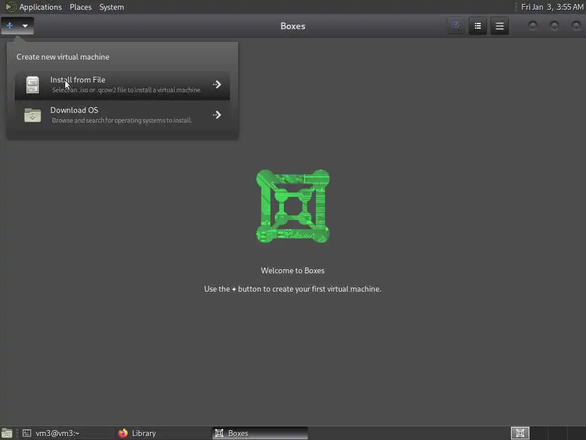Close the Boxes window
This screenshot has width=586, height=440.
576,26
